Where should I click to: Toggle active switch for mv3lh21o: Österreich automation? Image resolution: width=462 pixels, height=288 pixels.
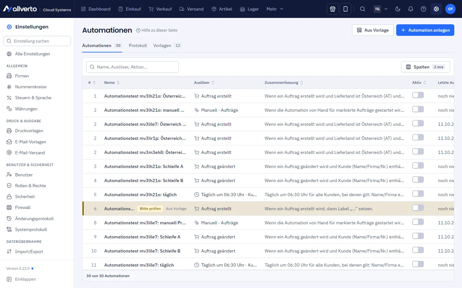pyautogui.click(x=418, y=95)
